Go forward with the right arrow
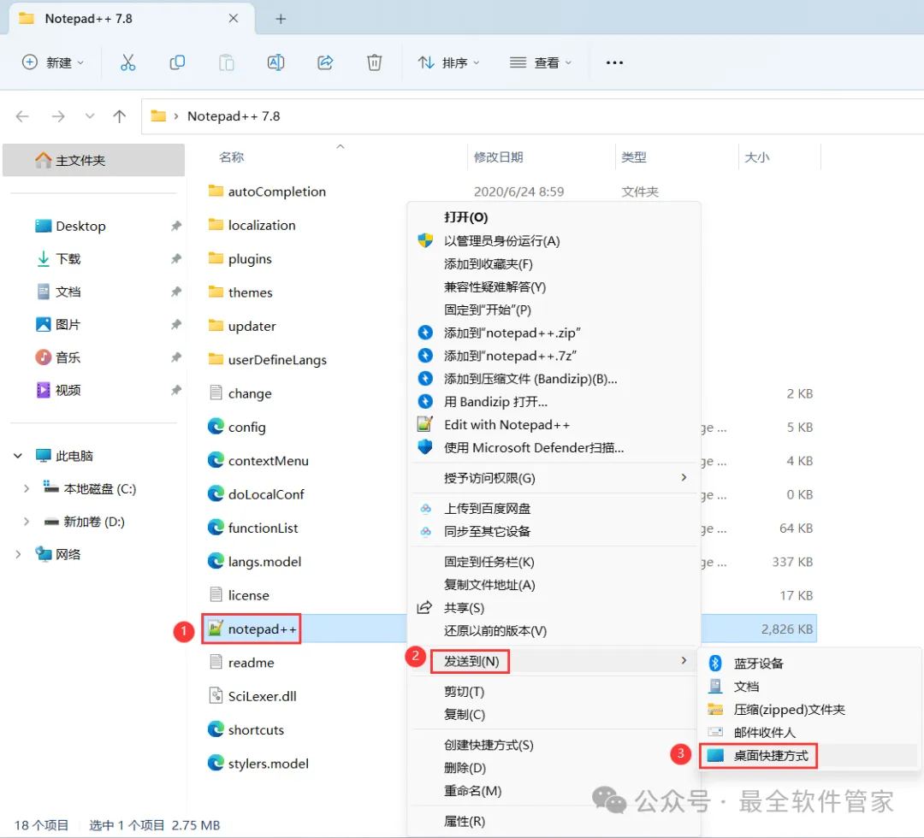The width and height of the screenshot is (924, 838). coord(58,116)
